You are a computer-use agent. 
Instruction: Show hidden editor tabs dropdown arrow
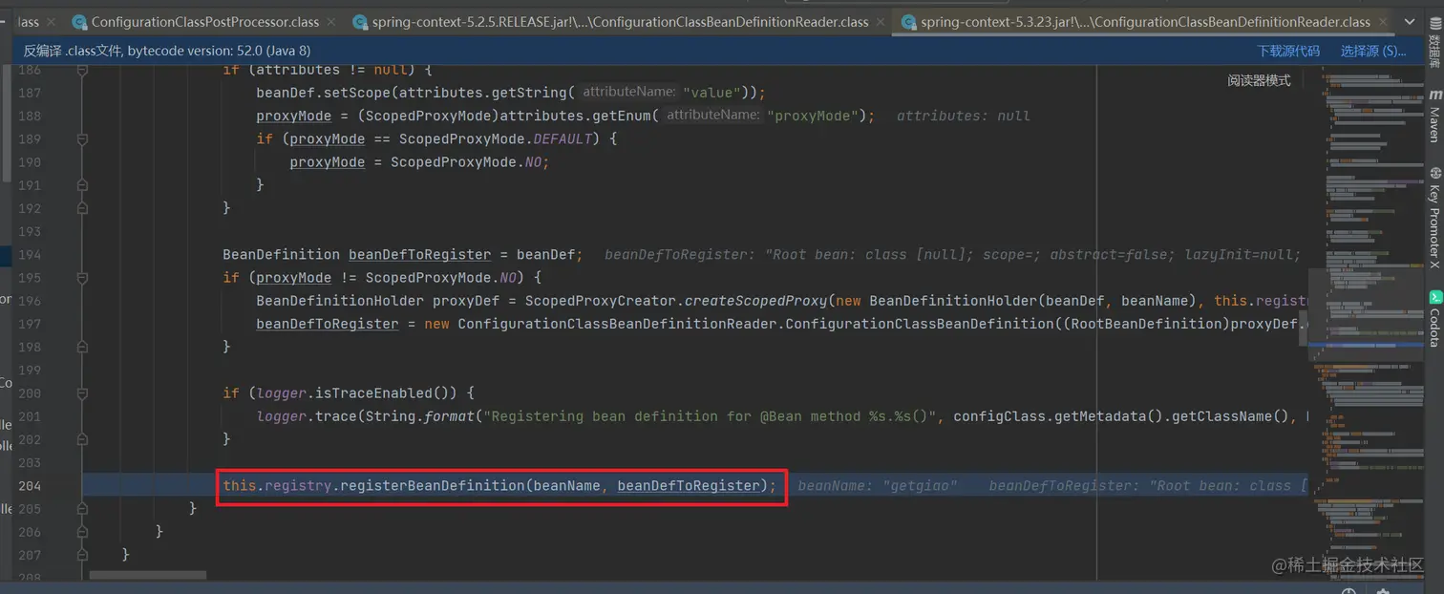[1410, 21]
